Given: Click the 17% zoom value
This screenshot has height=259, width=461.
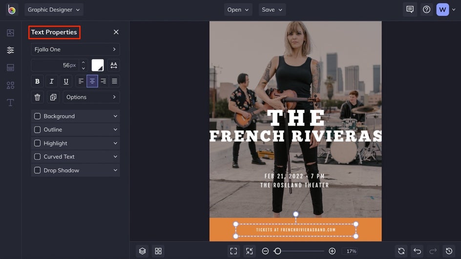Looking at the screenshot, I should tap(351, 251).
